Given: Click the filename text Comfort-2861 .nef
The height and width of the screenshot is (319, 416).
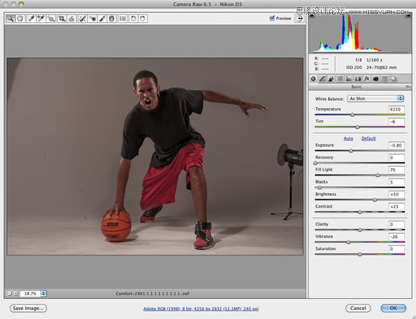Looking at the screenshot, I should coord(153,293).
